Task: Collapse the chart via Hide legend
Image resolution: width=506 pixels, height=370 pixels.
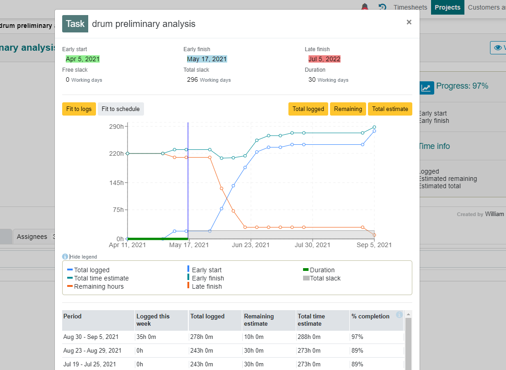Action: (x=83, y=257)
